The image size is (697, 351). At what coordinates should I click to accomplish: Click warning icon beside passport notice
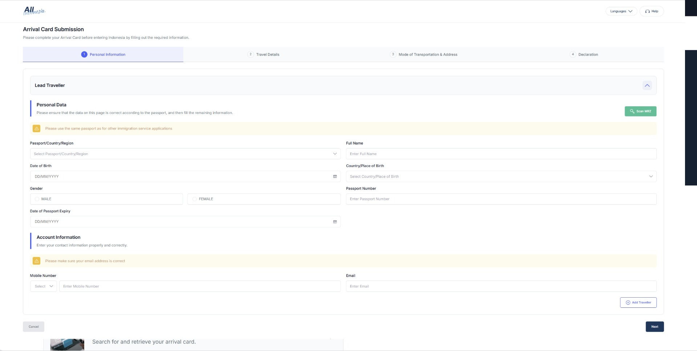[37, 128]
